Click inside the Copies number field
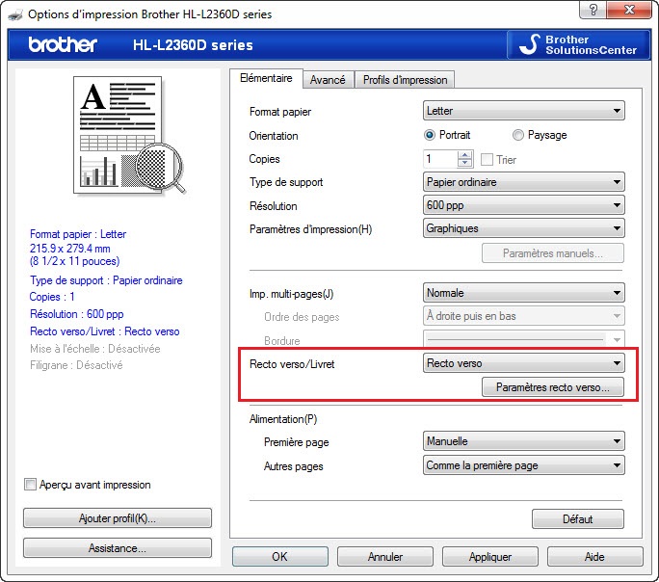The image size is (659, 582). click(440, 159)
